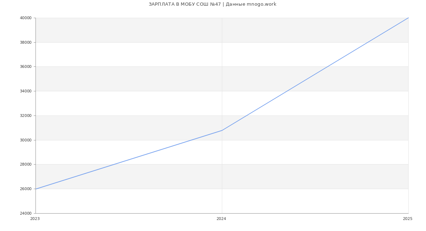426x231 pixels.
Task: Click the 34000 y-axis label
Action: [26, 91]
